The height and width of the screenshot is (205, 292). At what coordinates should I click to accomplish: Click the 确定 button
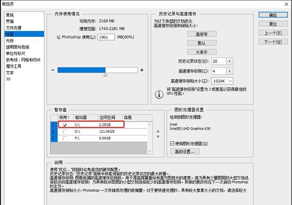(273, 15)
